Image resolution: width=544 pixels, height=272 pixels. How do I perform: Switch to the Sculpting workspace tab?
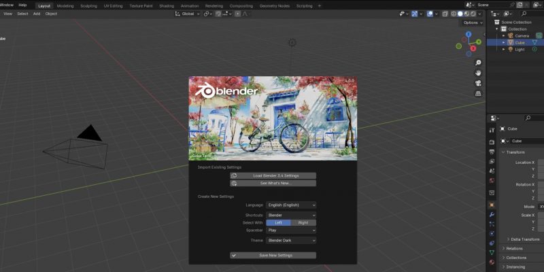point(88,6)
